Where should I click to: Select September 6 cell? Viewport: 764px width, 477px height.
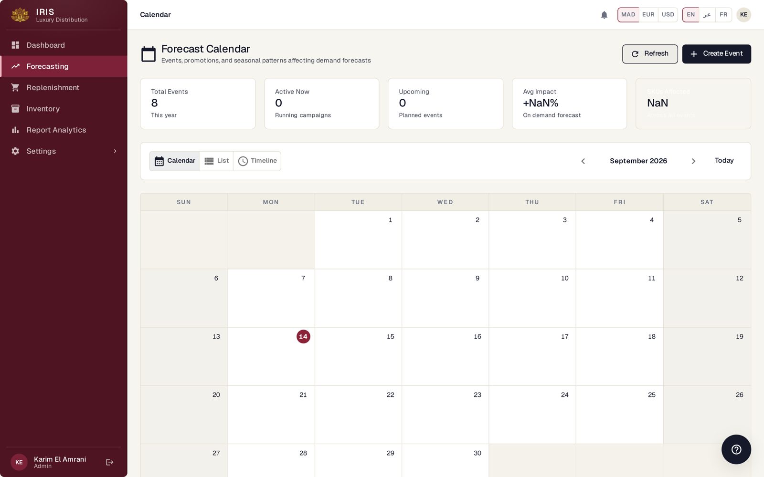184,298
